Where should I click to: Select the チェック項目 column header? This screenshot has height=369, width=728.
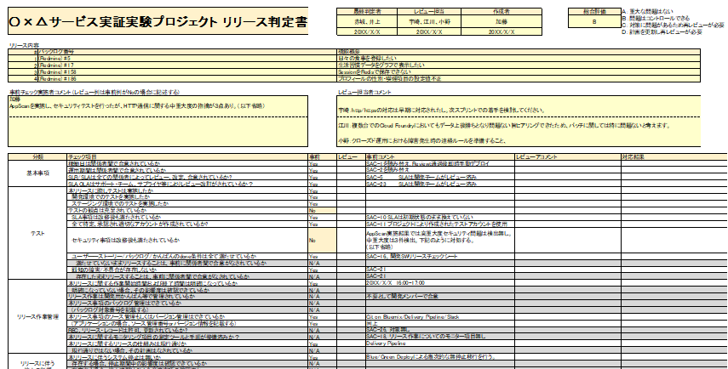pos(187,157)
